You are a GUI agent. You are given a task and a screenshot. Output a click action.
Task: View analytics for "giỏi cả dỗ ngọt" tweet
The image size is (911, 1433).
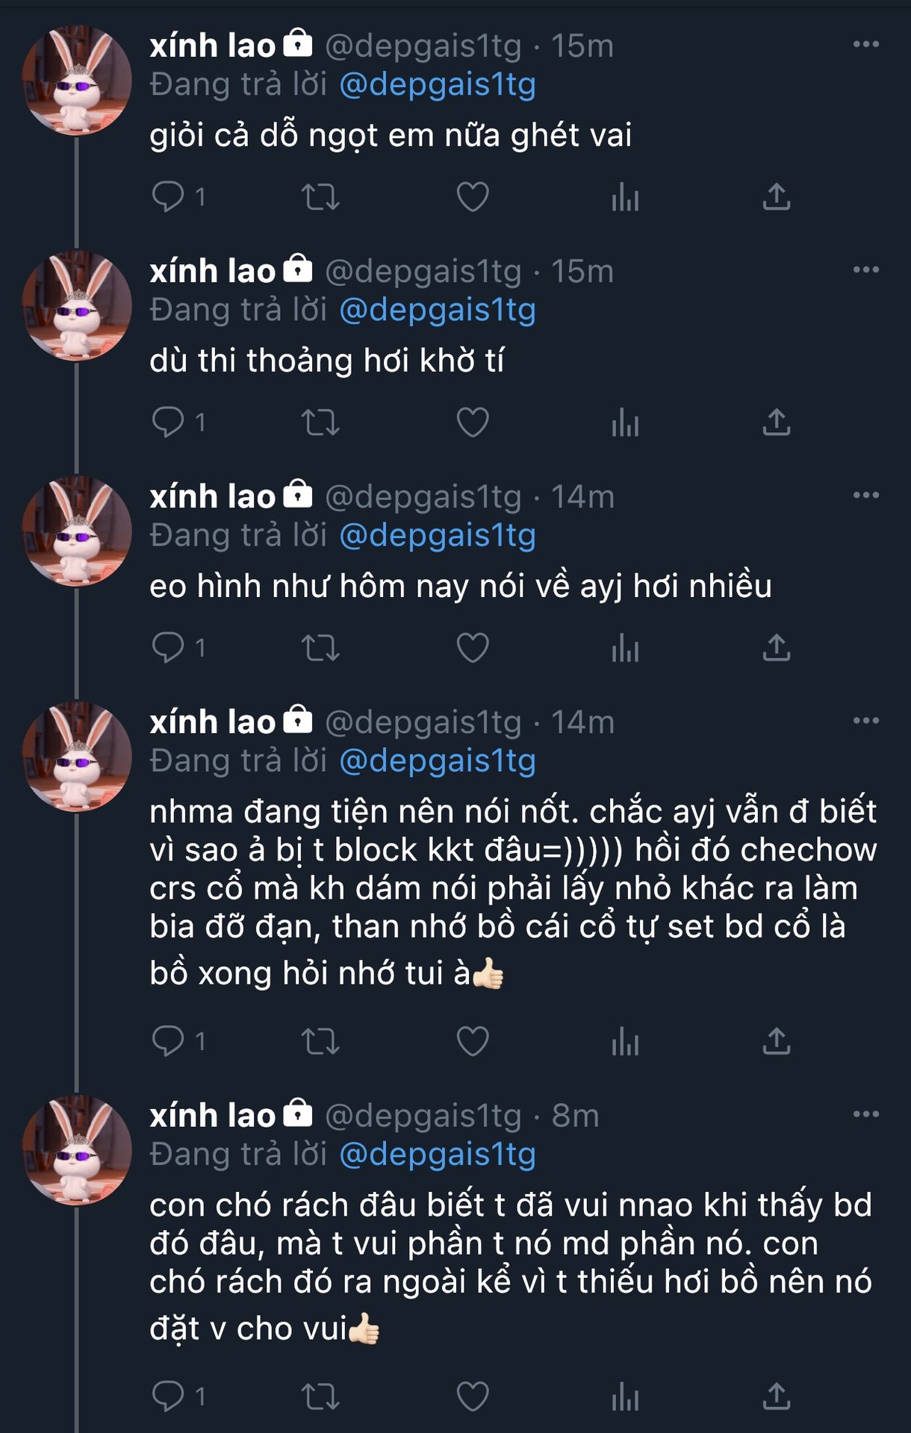[625, 197]
